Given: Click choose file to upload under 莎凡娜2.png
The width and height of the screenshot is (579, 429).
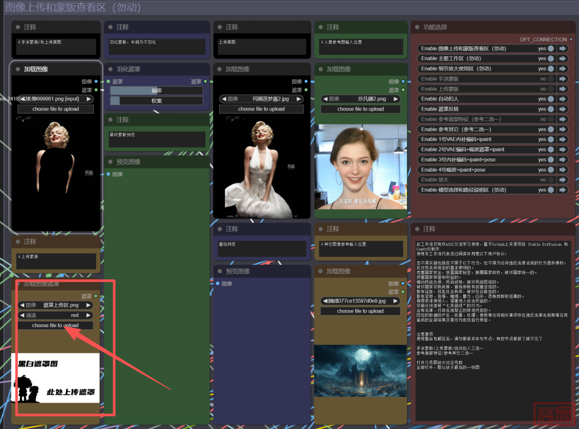Looking at the screenshot, I should click(x=360, y=109).
